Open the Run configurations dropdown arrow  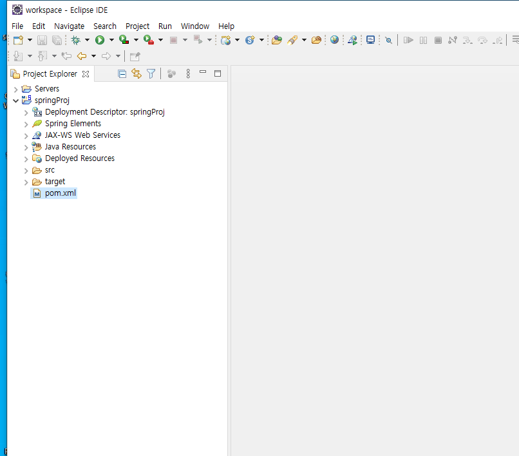[x=111, y=40]
